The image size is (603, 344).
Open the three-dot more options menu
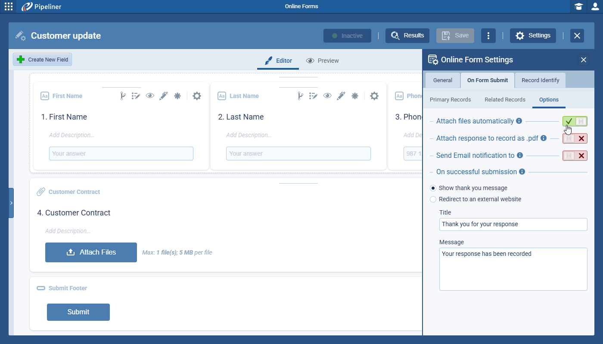click(x=488, y=36)
